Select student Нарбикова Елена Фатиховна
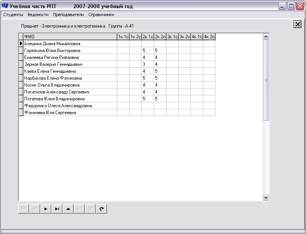Viewport: 306px width, 234px height. [x=70, y=78]
